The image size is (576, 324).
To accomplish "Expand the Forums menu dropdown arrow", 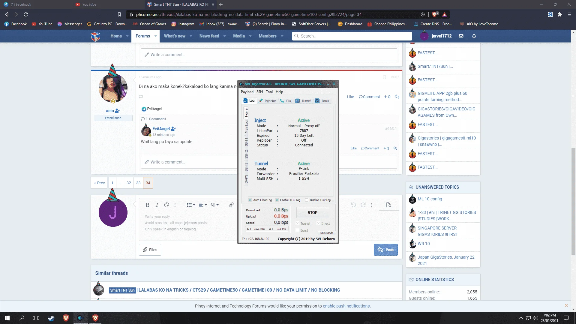I will point(155,36).
